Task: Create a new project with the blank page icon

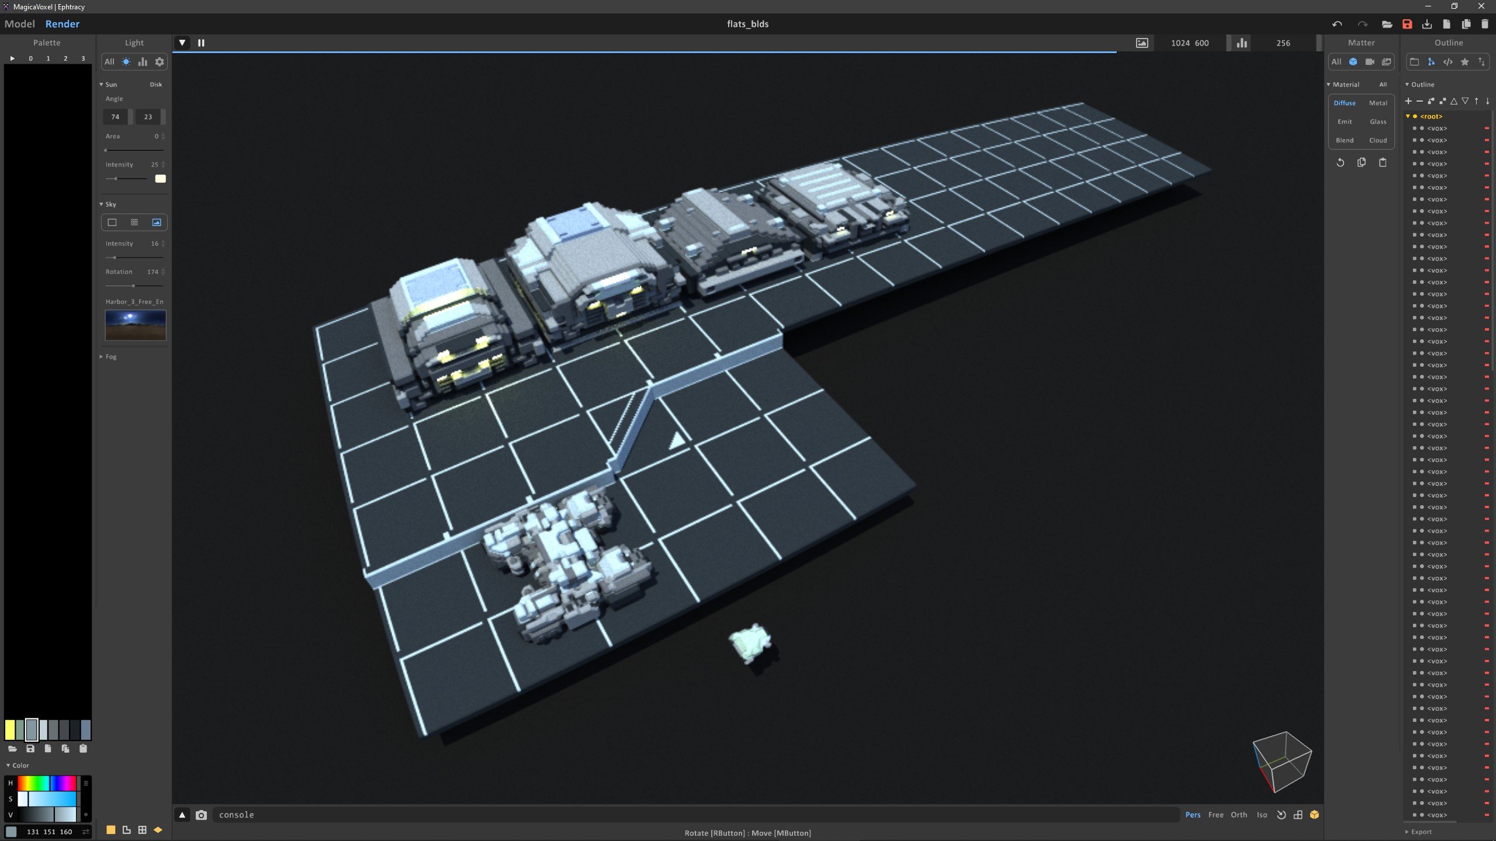Action: [x=1446, y=24]
